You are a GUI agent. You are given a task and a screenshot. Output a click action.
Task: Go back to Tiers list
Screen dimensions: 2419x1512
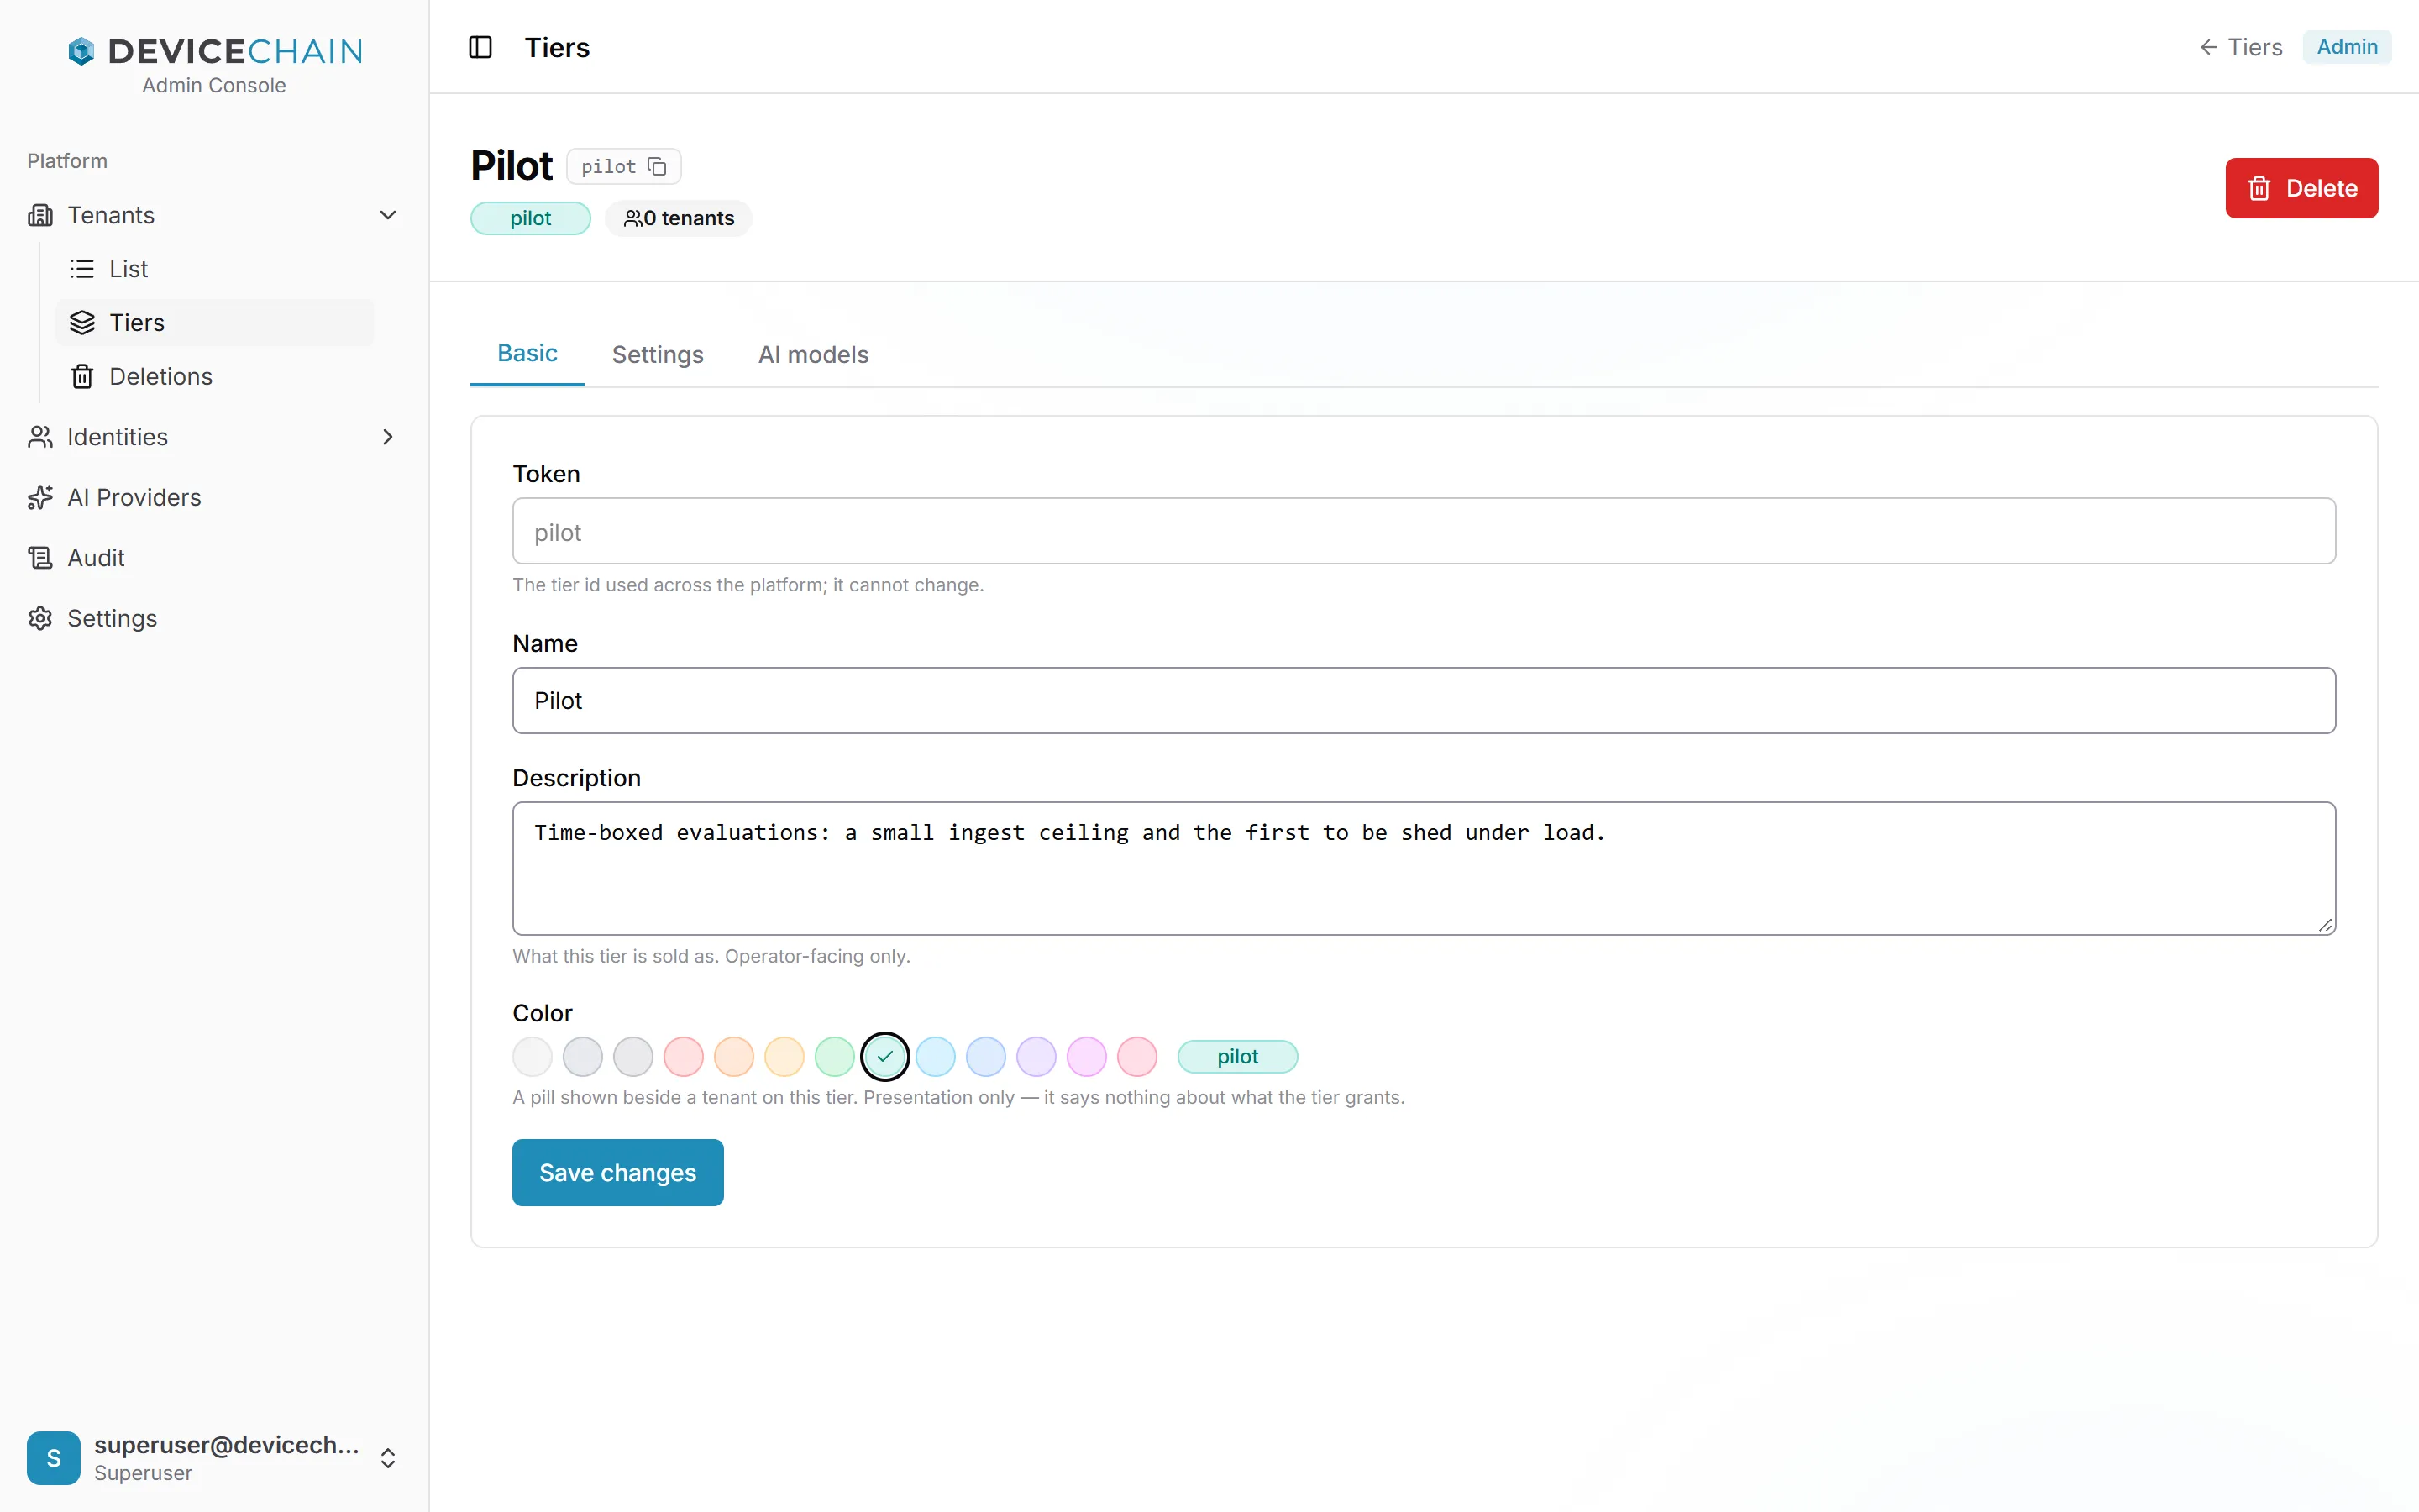point(2241,47)
